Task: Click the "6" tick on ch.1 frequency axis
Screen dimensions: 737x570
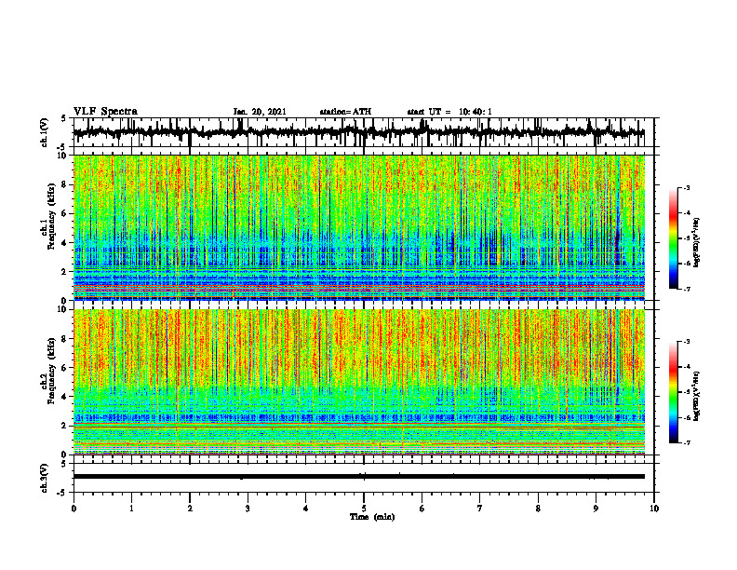Action: (x=65, y=214)
